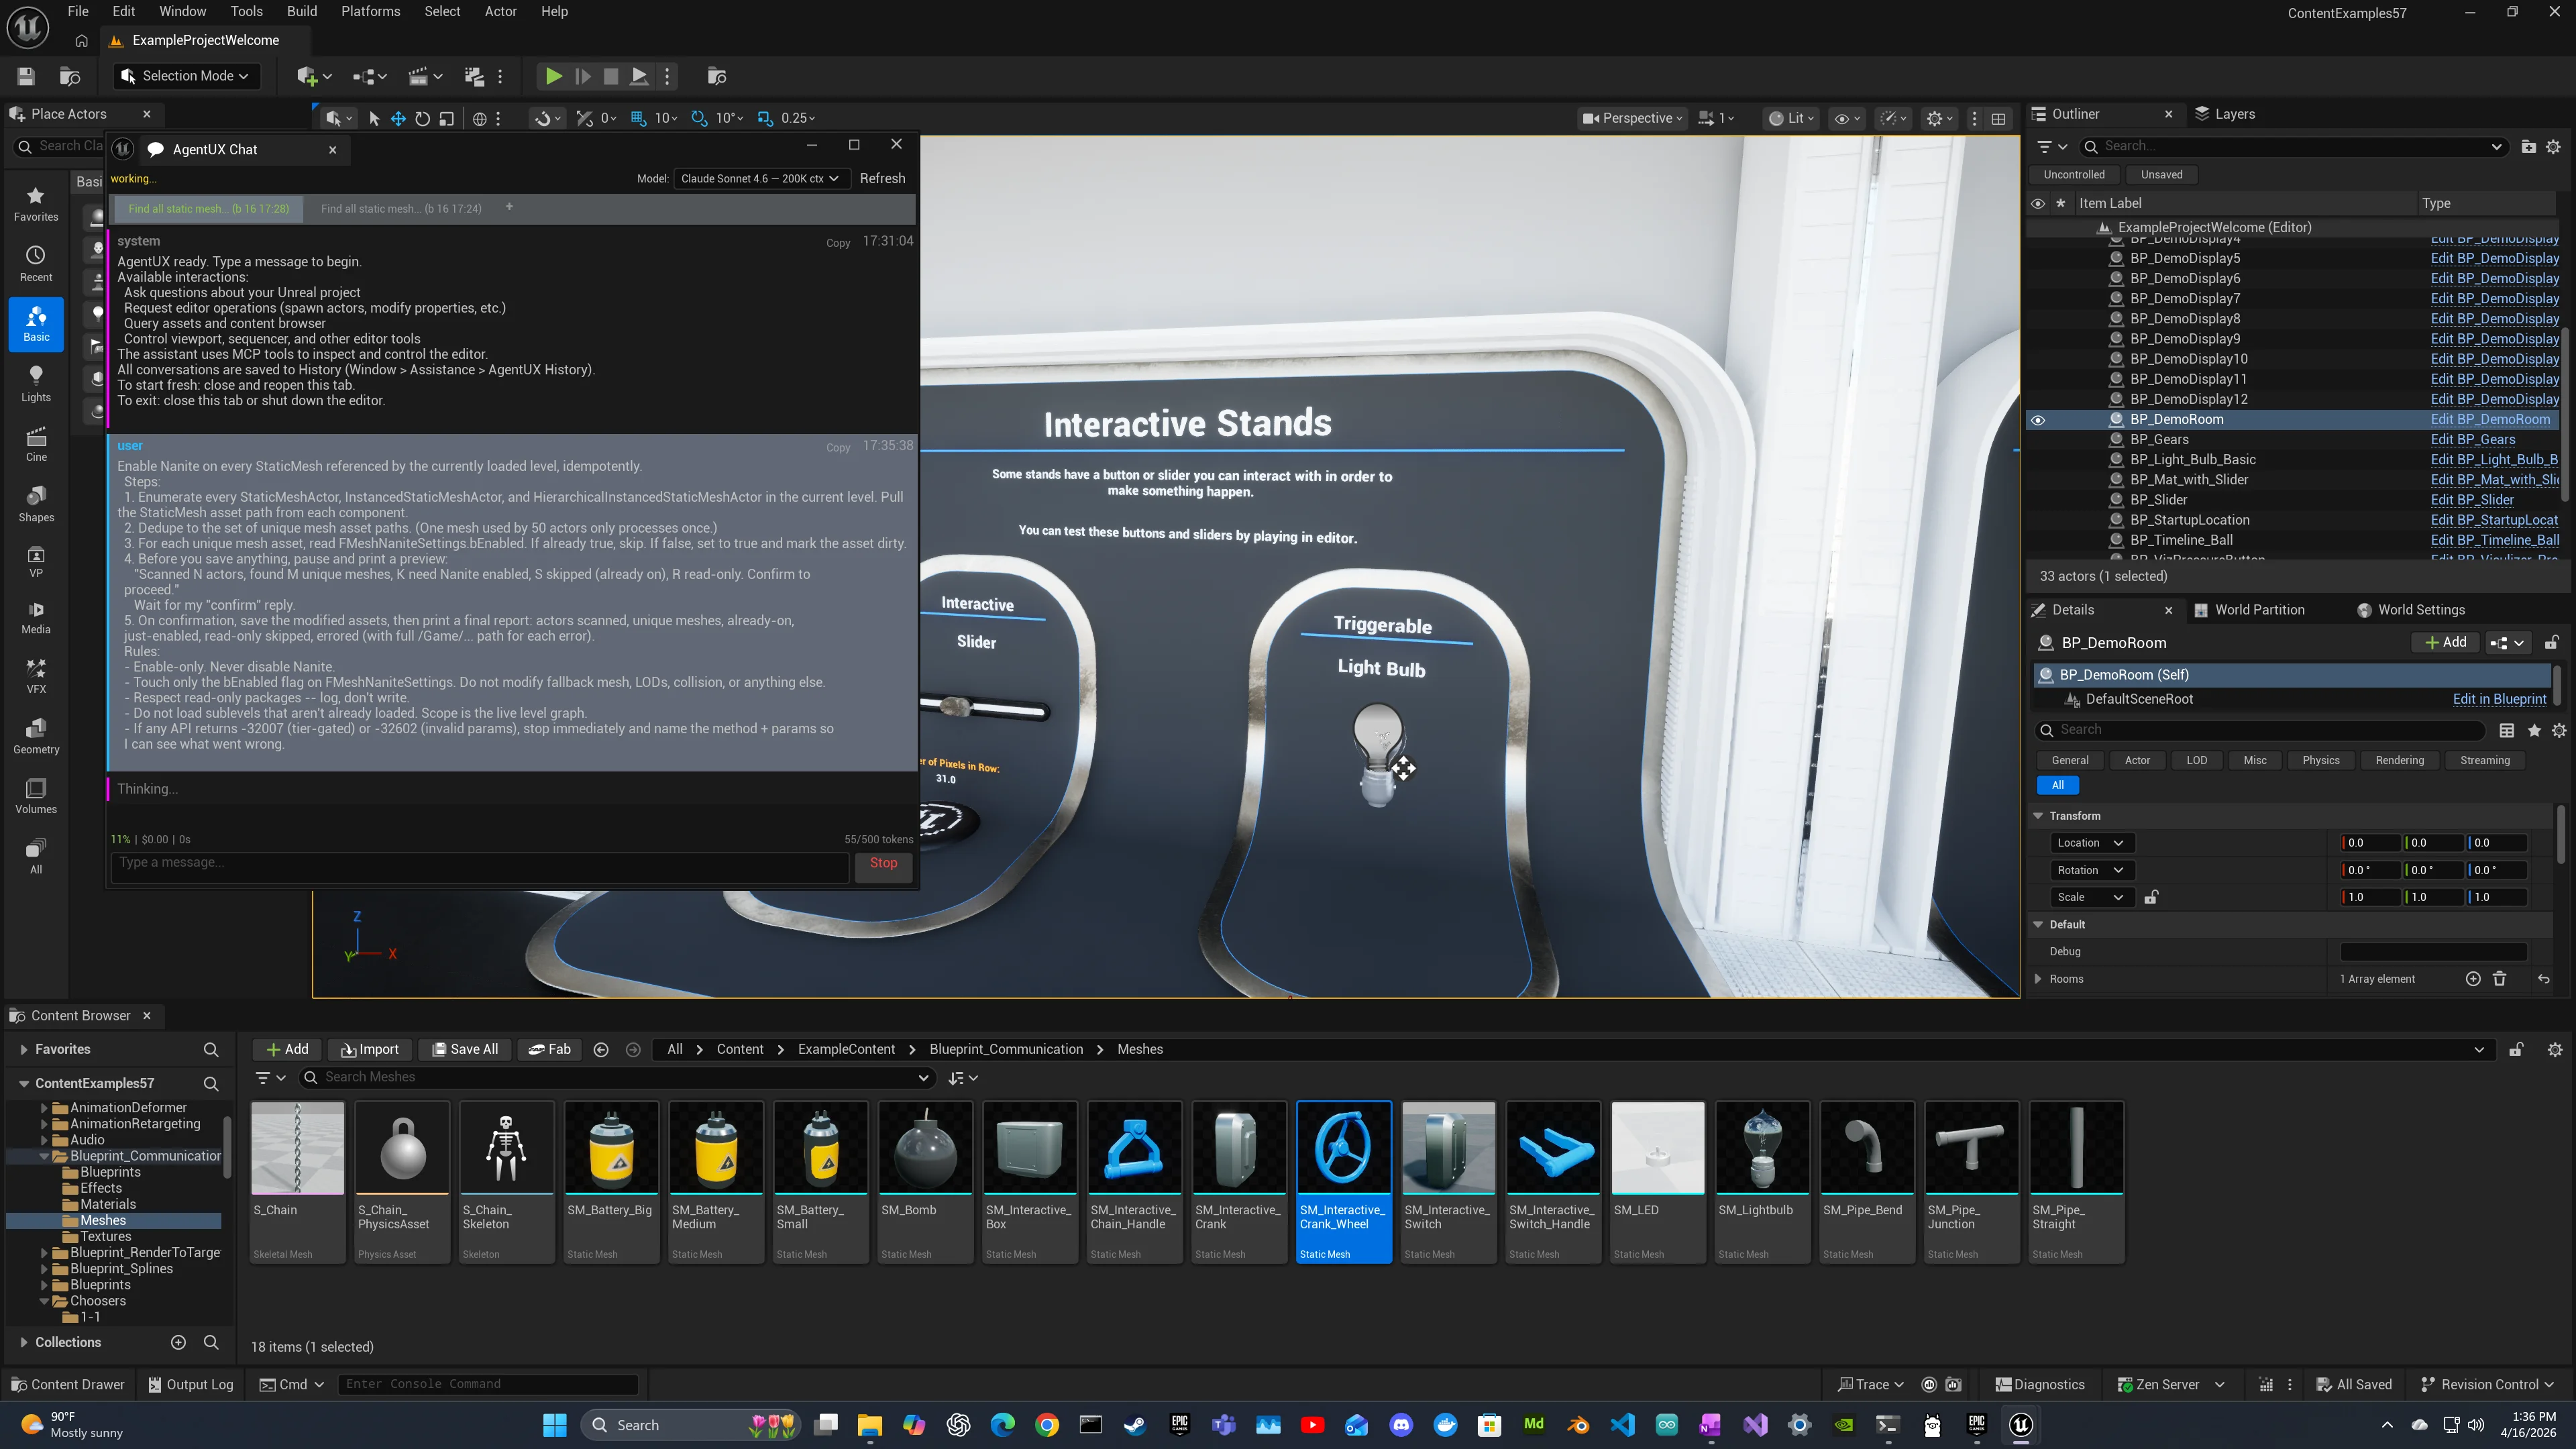Open Details property matrix grid icon
The image size is (2576, 1449).
(2507, 730)
